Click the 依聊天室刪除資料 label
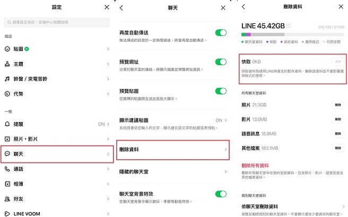This screenshot has width=348, height=217. [x=259, y=206]
